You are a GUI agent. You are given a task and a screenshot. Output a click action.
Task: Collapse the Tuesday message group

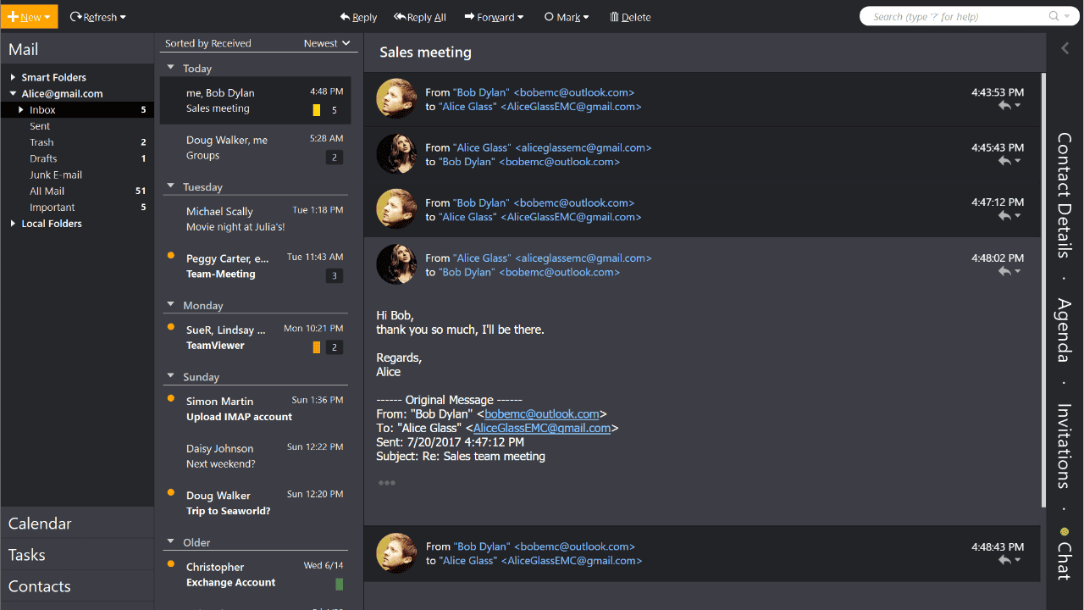point(170,186)
